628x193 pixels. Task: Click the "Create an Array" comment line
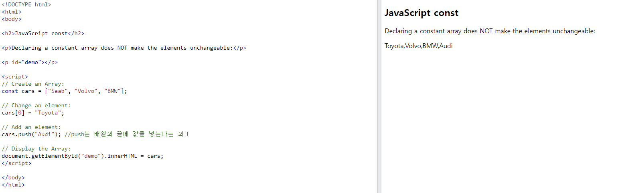pos(33,84)
